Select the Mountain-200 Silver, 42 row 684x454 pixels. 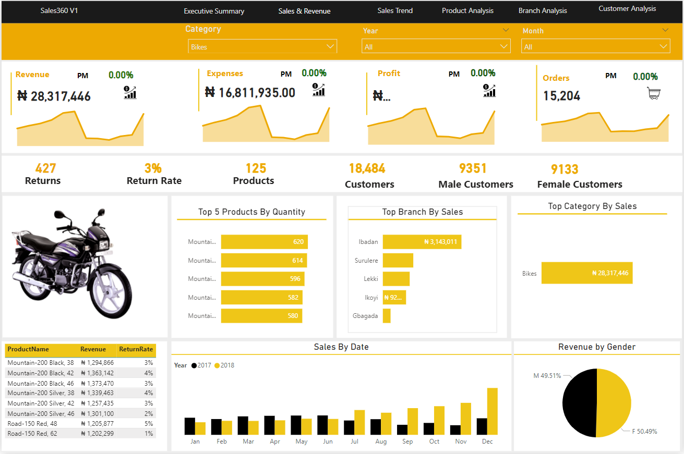coord(81,403)
